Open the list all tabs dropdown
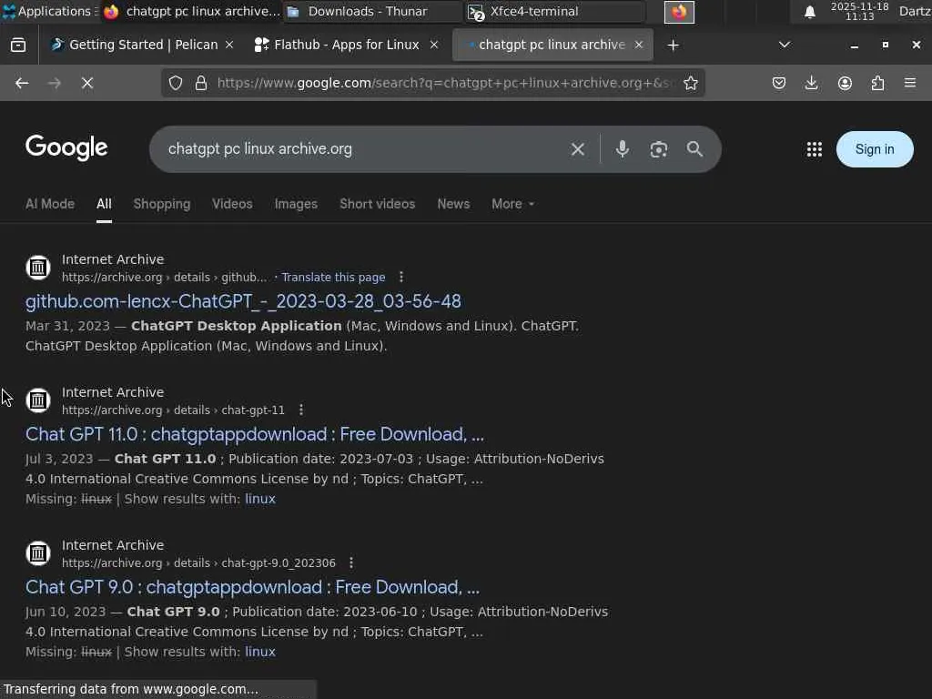 (785, 45)
